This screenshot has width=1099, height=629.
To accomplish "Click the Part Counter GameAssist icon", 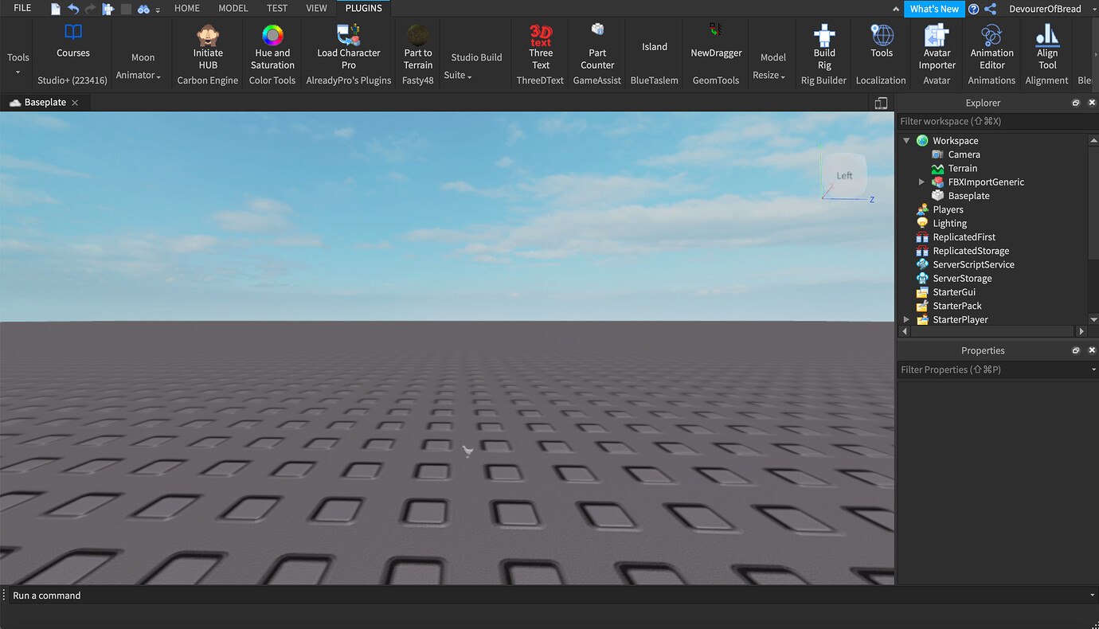I will 596,48.
